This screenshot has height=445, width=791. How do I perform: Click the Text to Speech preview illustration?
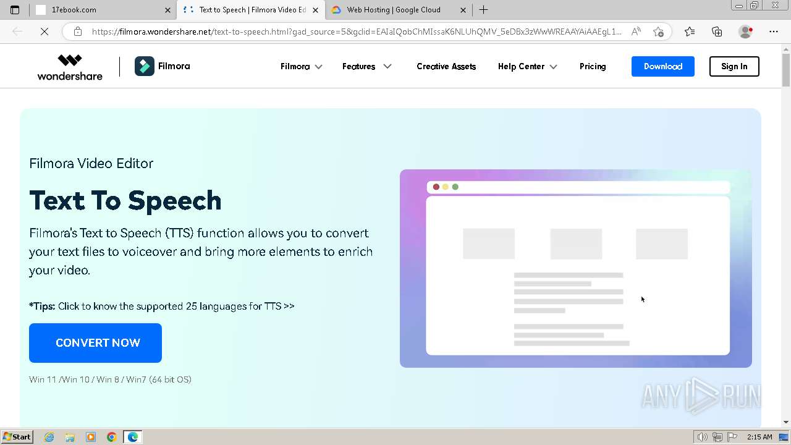click(x=576, y=269)
